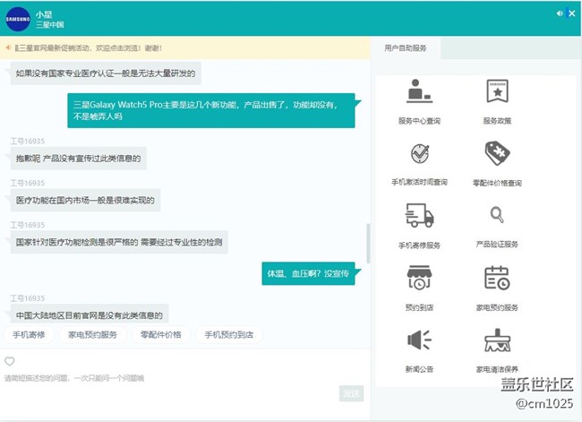Click the 手机寄修服务 label
The height and width of the screenshot is (422, 582).
[419, 245]
